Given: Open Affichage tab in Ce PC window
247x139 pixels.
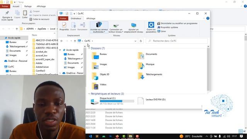Looking at the screenshot, I should coord(91,19).
